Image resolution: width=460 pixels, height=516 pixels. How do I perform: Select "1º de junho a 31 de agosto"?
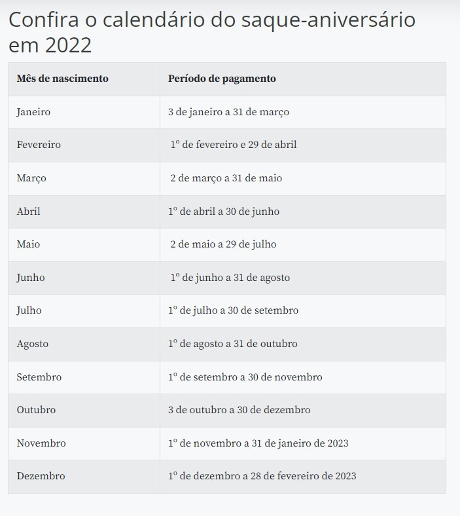click(x=230, y=278)
